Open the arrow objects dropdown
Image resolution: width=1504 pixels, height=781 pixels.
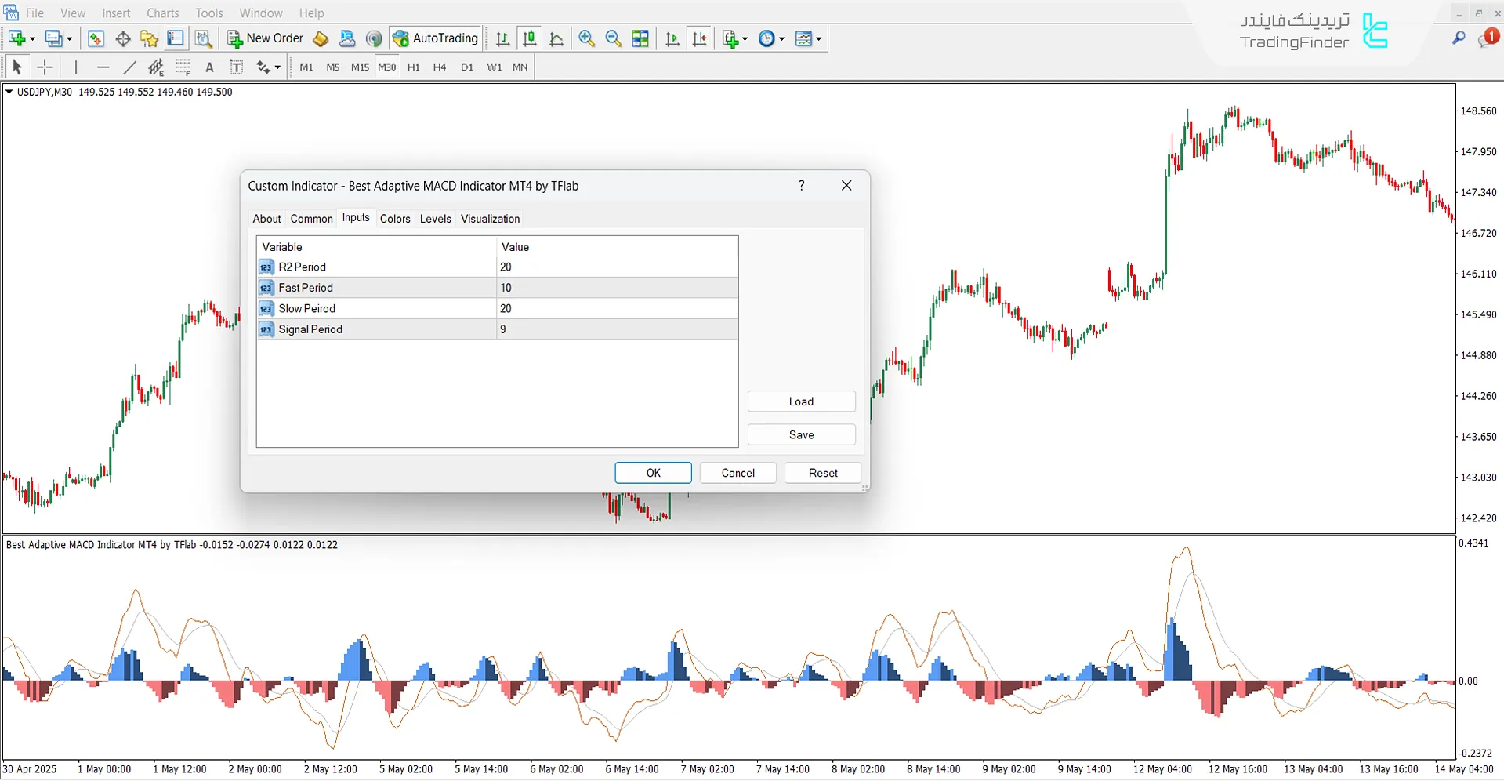click(277, 67)
